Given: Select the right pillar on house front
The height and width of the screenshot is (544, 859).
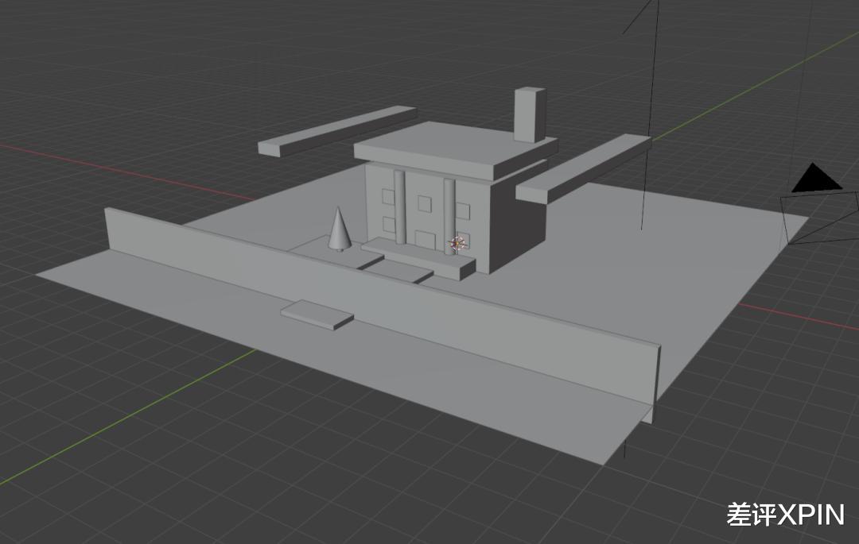Looking at the screenshot, I should click(x=449, y=216).
